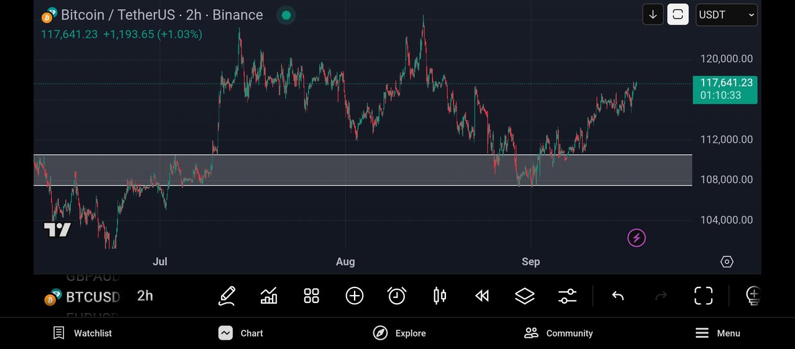Undo the last chart action
The image size is (795, 349).
click(x=617, y=296)
